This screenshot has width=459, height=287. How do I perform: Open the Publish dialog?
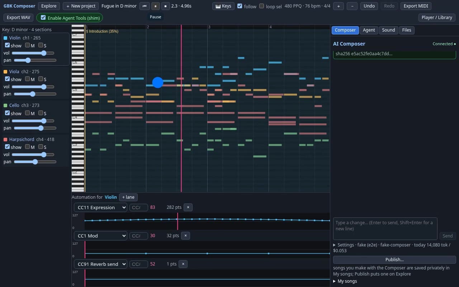tap(394, 260)
